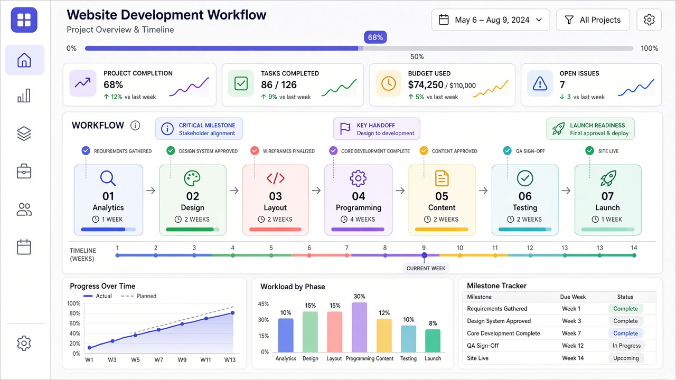The width and height of the screenshot is (676, 380).
Task: Open the bar chart analytics sidebar icon
Action: pyautogui.click(x=24, y=96)
